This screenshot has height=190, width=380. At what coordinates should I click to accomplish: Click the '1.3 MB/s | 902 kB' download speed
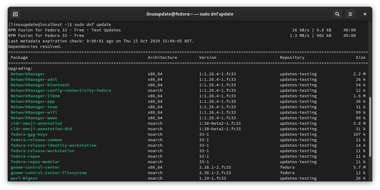311,35
